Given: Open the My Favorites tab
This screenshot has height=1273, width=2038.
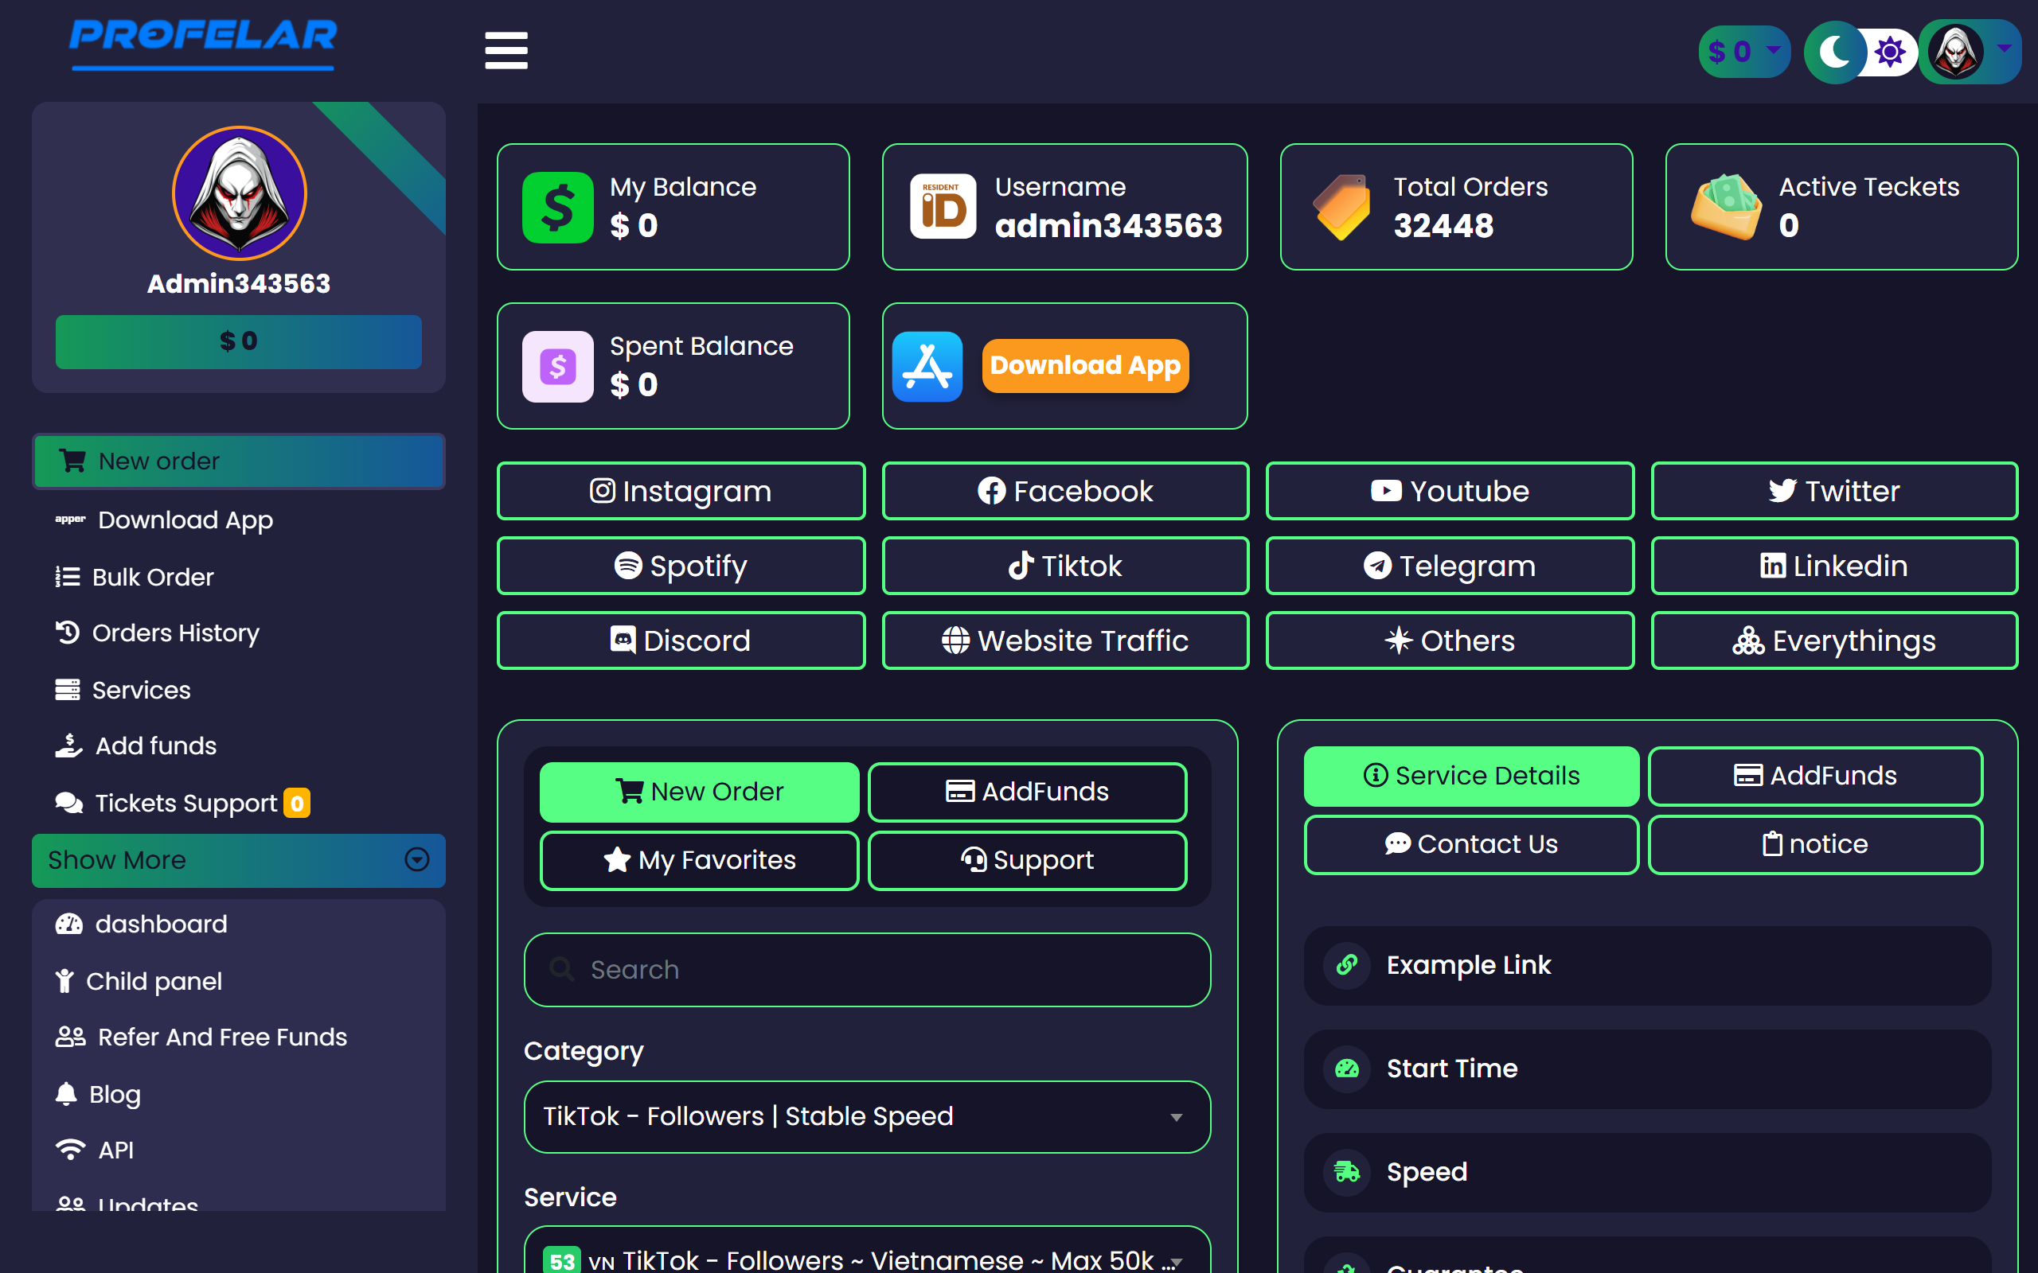Looking at the screenshot, I should click(699, 859).
